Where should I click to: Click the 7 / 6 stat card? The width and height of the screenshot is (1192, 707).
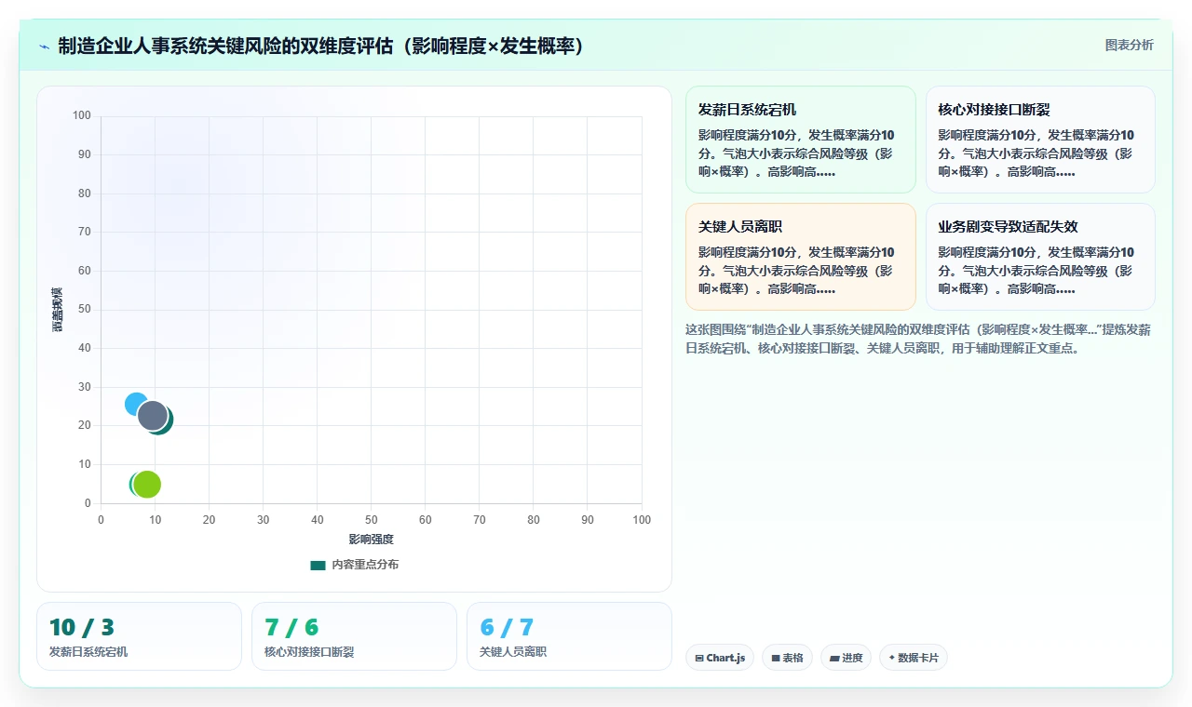point(354,636)
